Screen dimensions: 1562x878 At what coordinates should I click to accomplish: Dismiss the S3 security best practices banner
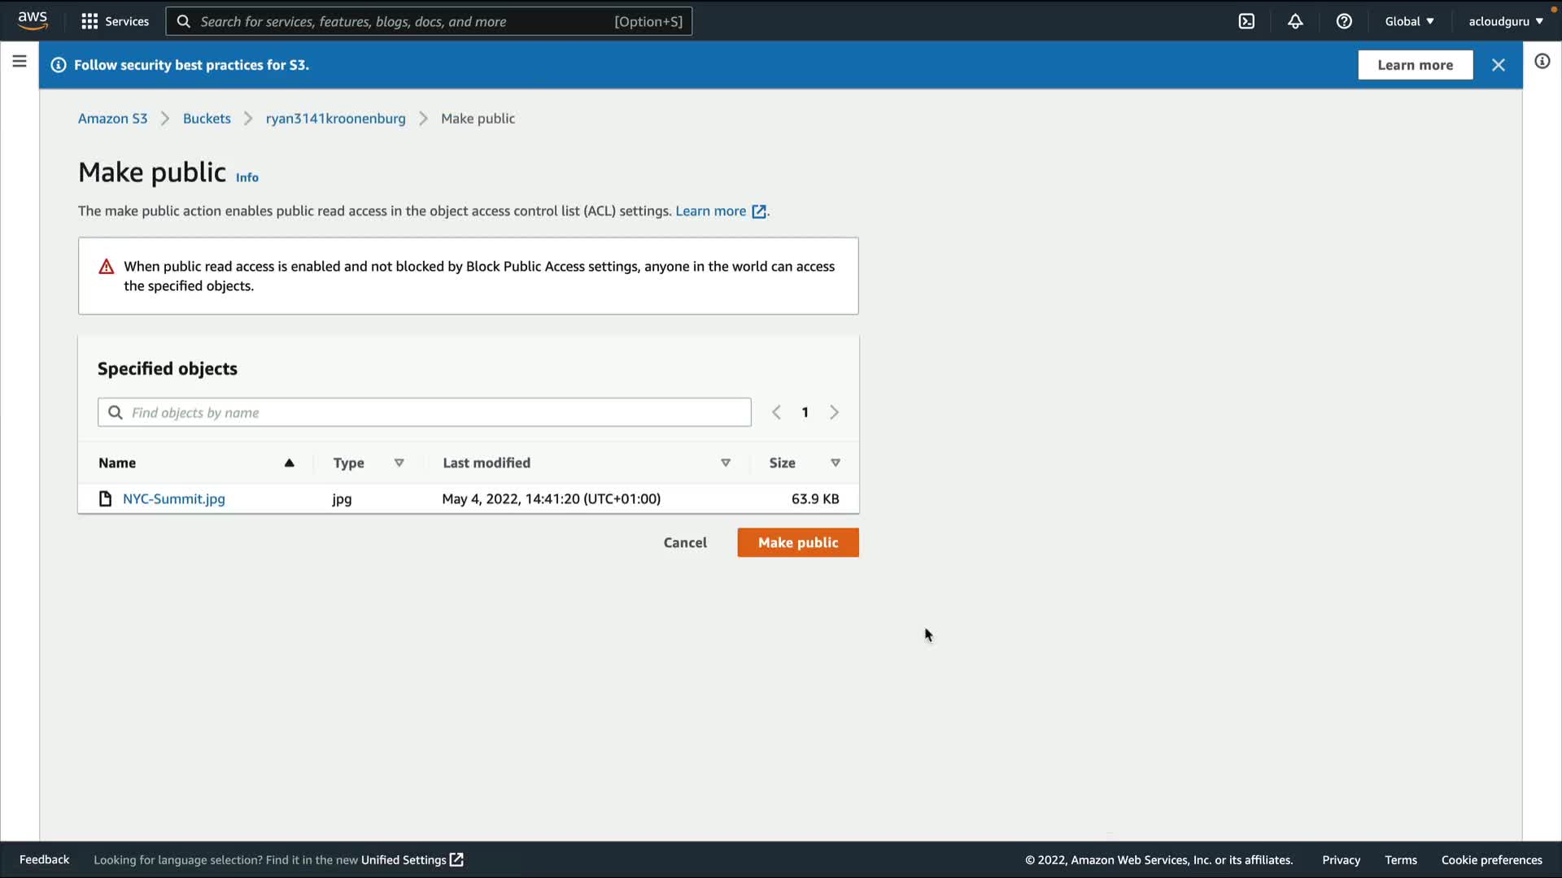(x=1498, y=65)
